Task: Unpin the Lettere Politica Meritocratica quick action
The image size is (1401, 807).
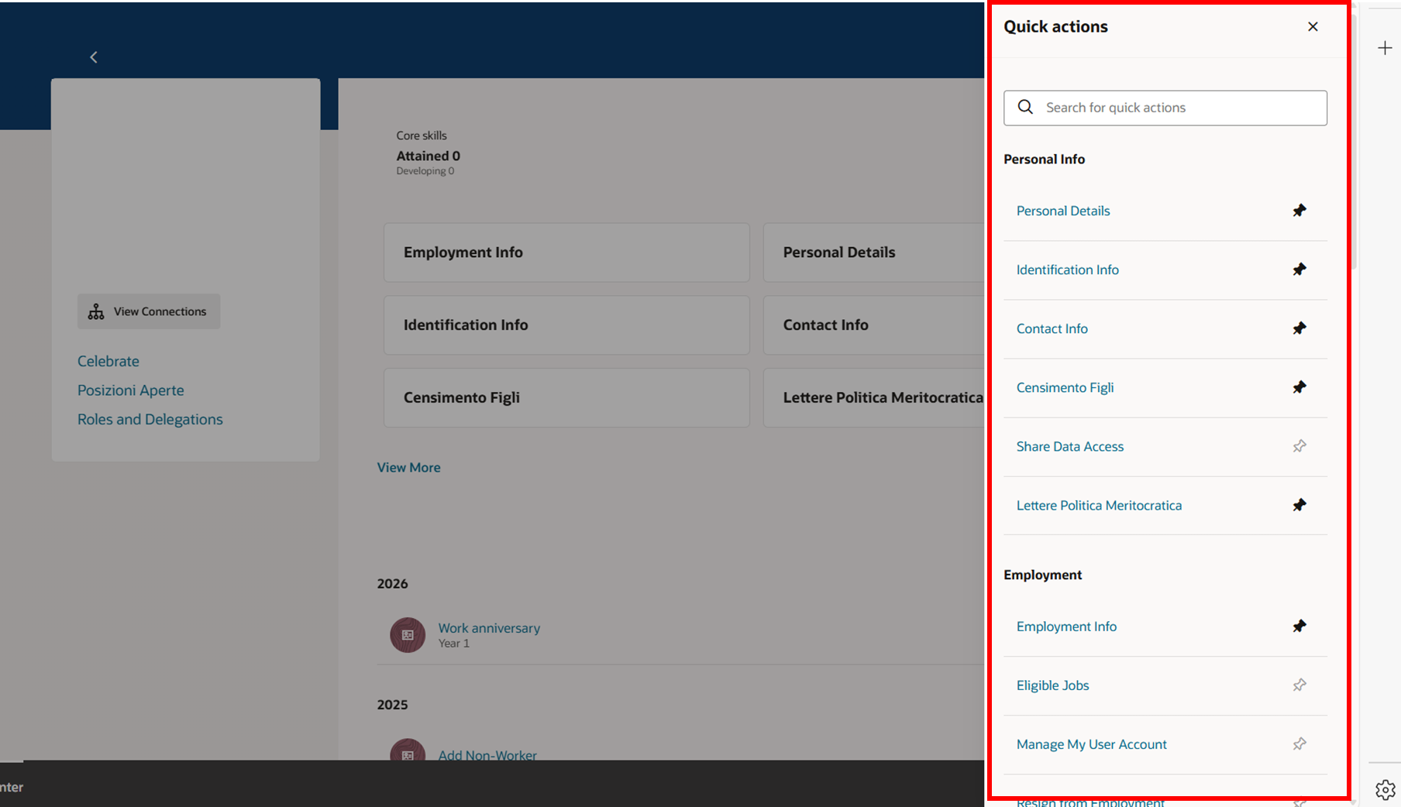Action: [1299, 505]
